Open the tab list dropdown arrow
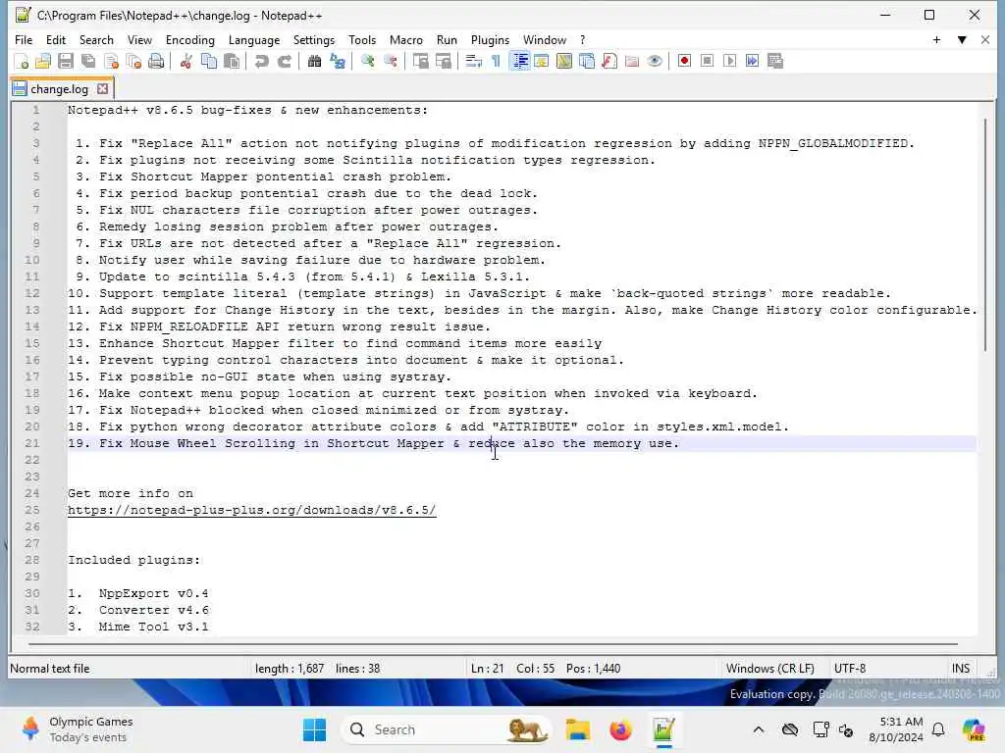Image resolution: width=1005 pixels, height=753 pixels. (962, 39)
